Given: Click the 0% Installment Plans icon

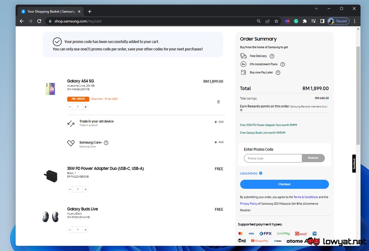Looking at the screenshot, I should point(244,64).
